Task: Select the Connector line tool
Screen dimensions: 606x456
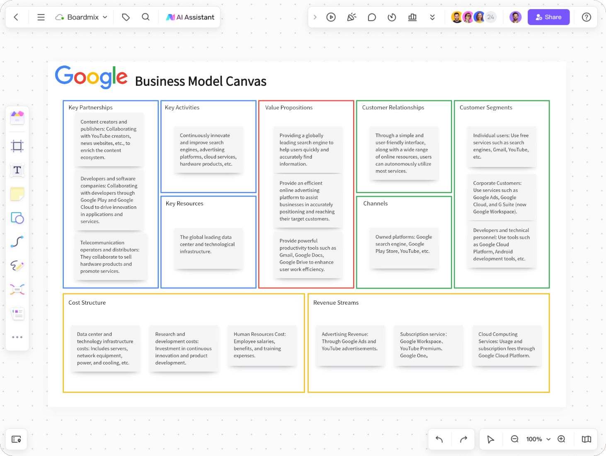Action: (x=17, y=242)
